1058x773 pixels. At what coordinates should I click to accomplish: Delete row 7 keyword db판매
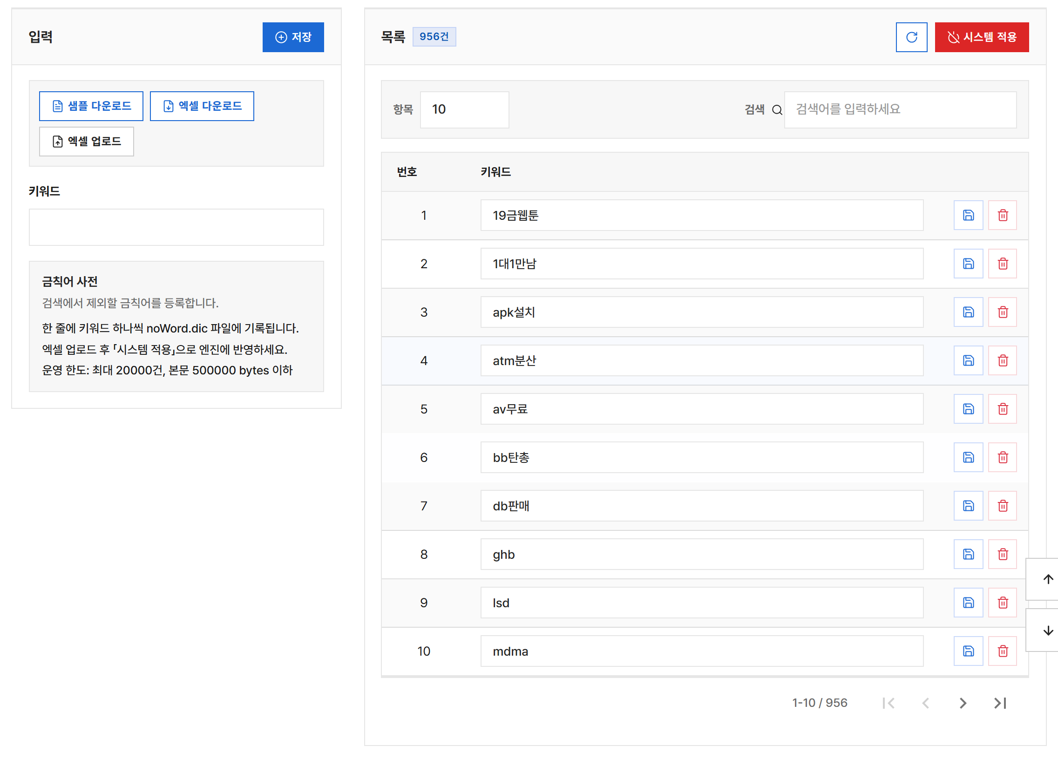[1002, 506]
